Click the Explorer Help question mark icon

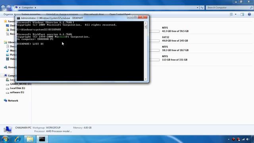coord(249,14)
